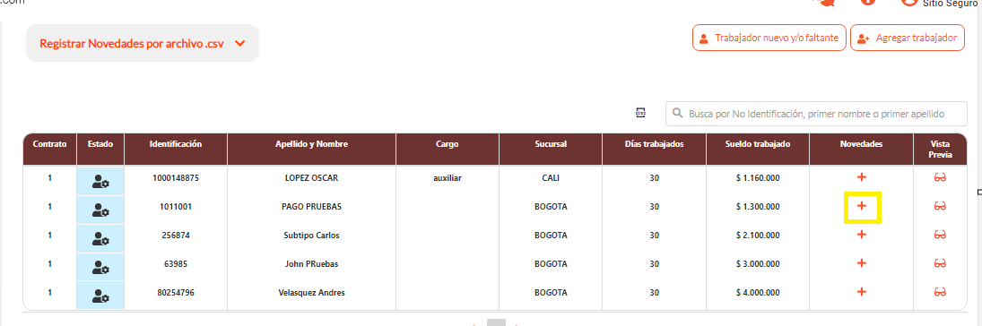Open Vista Previa for John PRuebas
The width and height of the screenshot is (982, 326).
[940, 263]
